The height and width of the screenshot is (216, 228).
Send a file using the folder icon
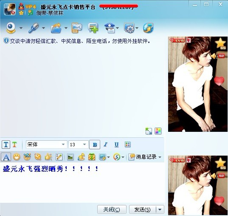[56, 28]
